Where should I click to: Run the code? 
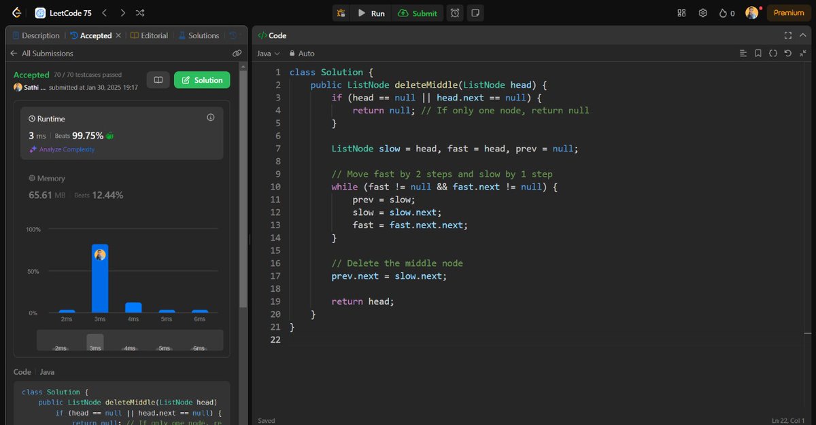click(x=371, y=13)
